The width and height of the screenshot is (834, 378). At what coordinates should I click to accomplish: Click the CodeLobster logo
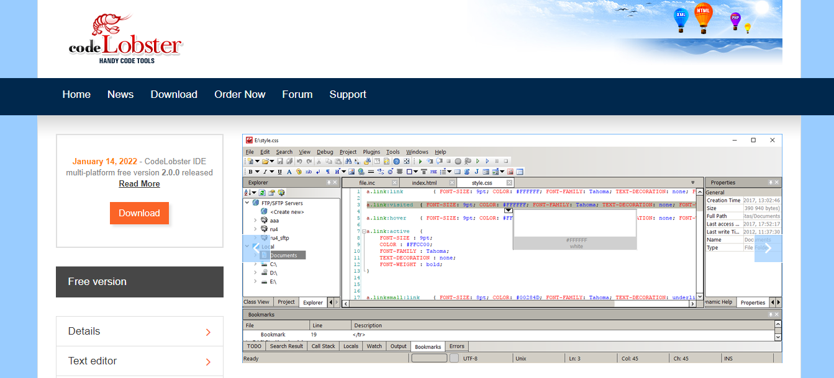(x=126, y=39)
